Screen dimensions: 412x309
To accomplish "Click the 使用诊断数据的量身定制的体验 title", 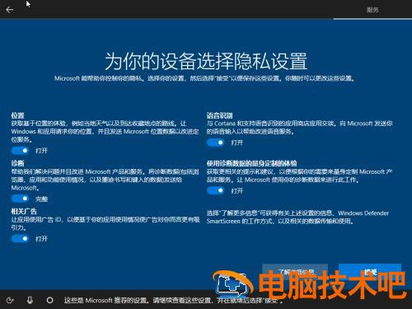I will pyautogui.click(x=251, y=163).
